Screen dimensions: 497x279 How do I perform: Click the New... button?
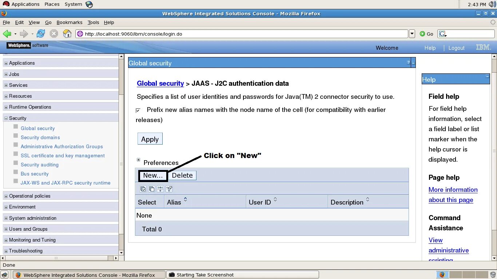[x=153, y=175]
